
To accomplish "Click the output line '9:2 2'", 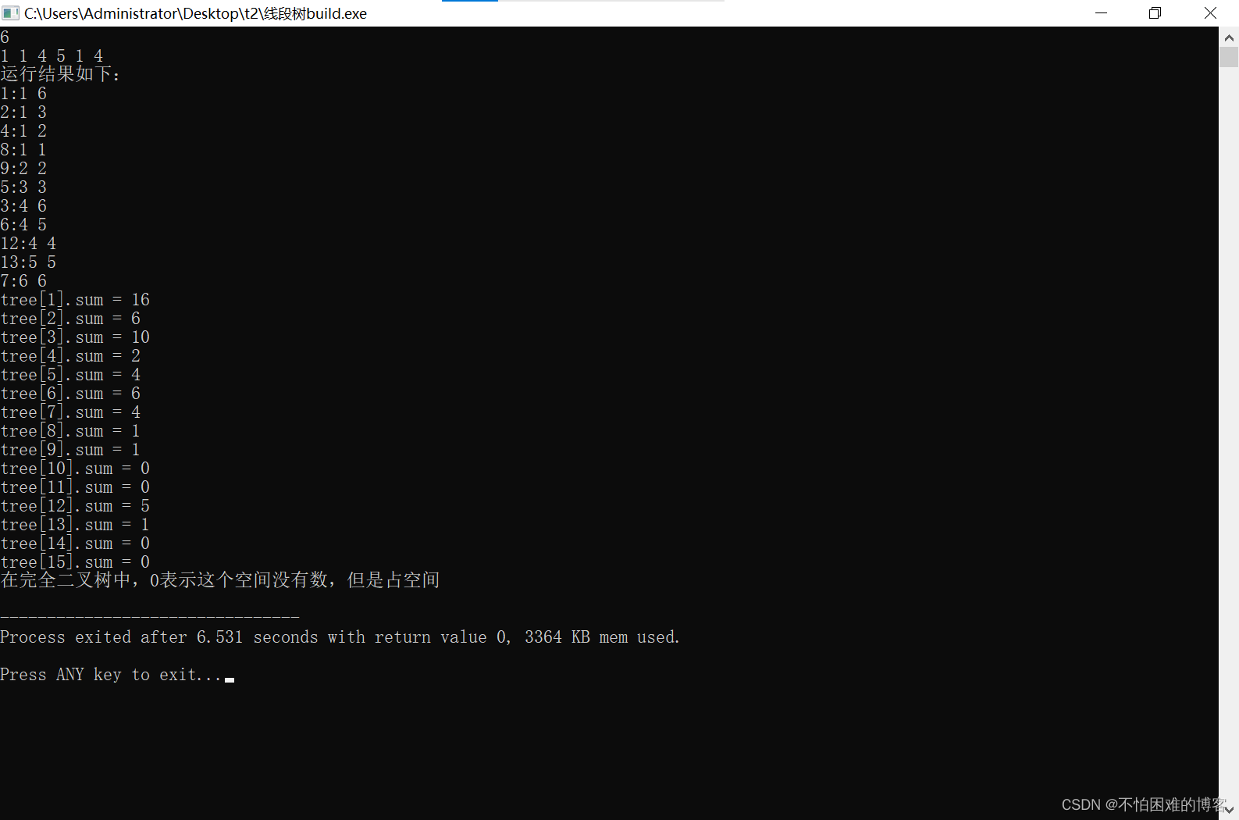I will [x=23, y=168].
